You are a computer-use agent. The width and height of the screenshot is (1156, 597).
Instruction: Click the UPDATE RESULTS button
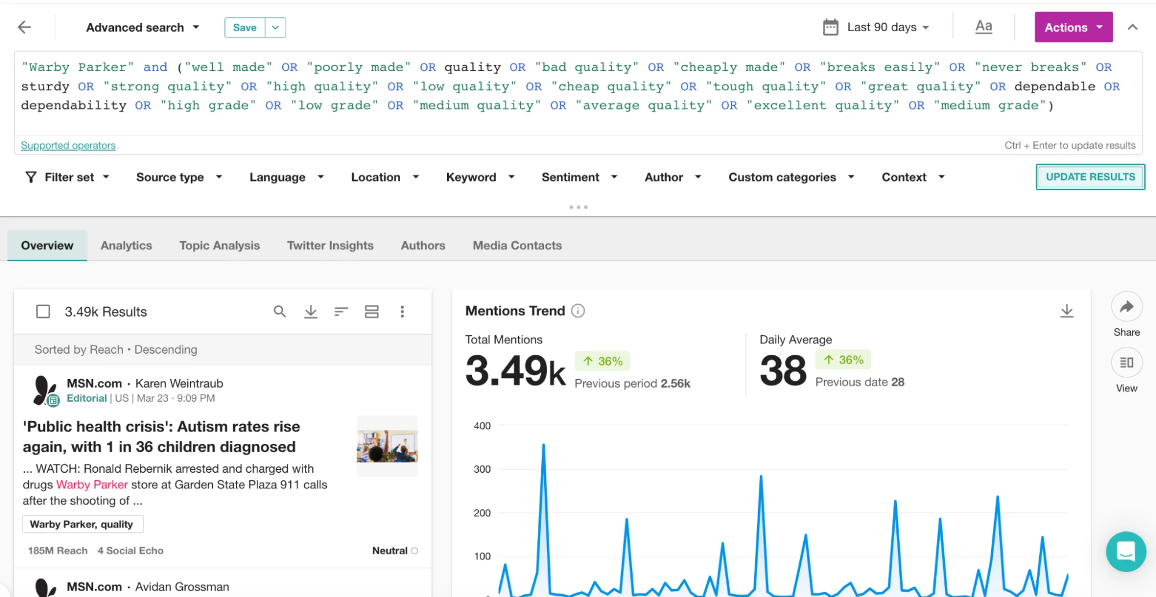tap(1090, 177)
